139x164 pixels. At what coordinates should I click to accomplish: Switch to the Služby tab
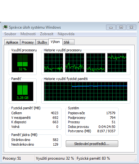42,42
